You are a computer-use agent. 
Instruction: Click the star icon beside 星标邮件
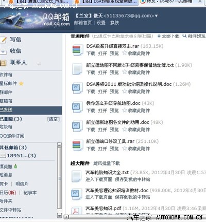(x=21, y=84)
